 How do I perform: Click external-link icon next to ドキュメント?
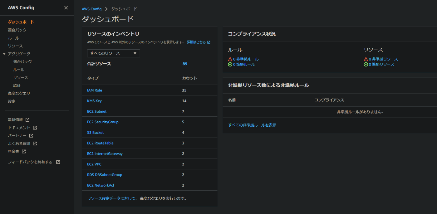[35, 128]
